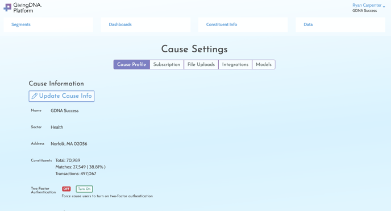Viewport: 391px width, 211px height.
Task: Turn On two-factor authentication
Action: [x=84, y=189]
